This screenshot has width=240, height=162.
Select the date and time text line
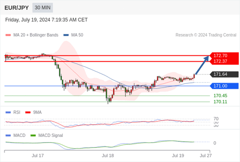tap(46, 20)
